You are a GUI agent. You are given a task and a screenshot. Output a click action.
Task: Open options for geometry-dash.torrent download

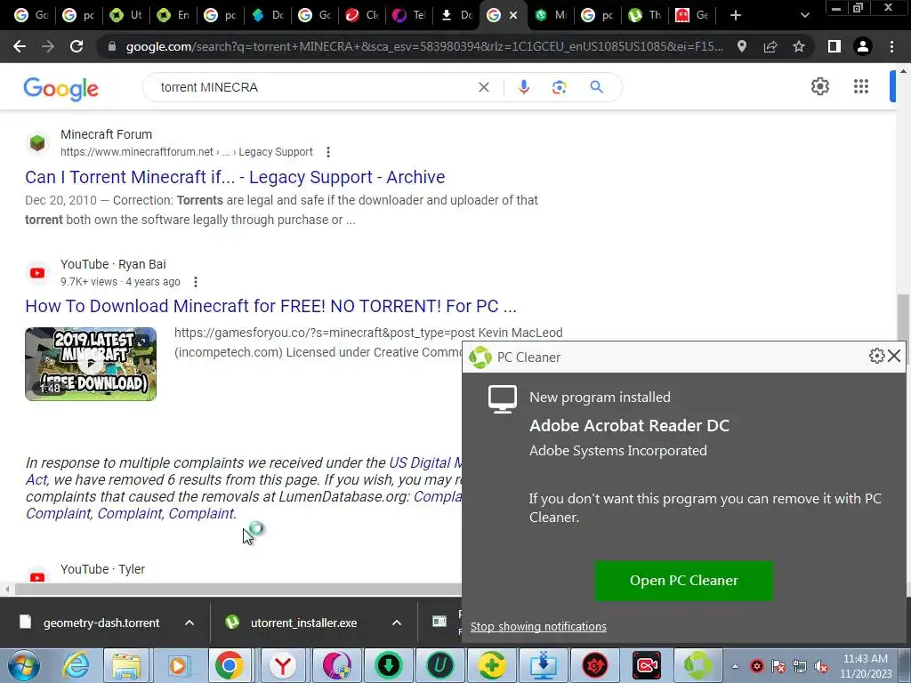(x=189, y=623)
